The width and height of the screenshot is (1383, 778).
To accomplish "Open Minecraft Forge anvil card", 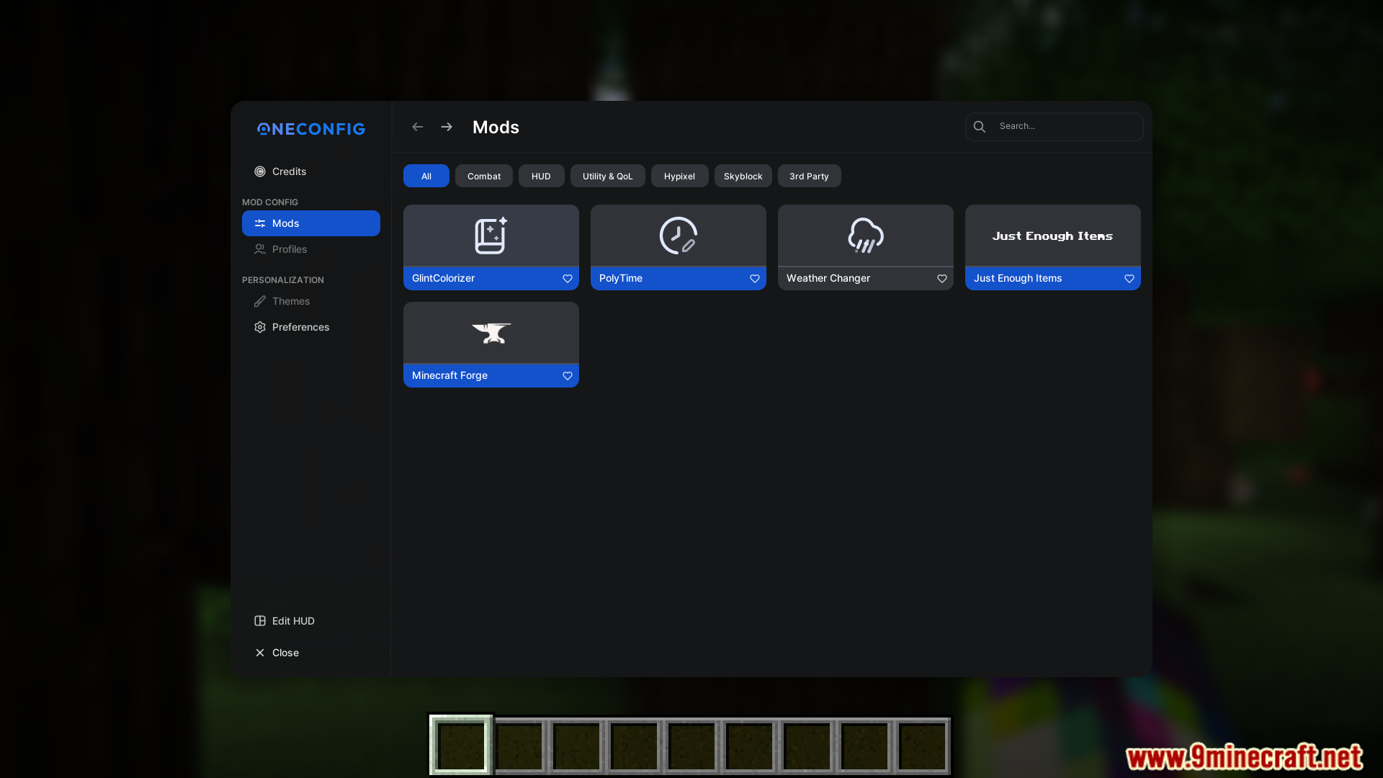I will 491,333.
